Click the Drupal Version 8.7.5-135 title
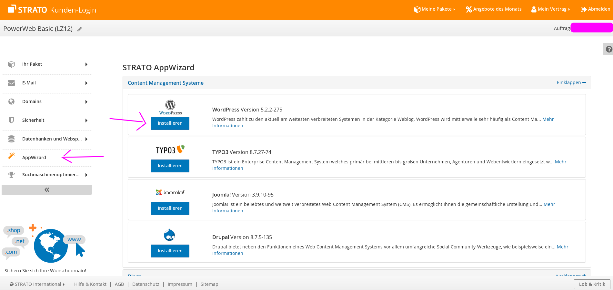The width and height of the screenshot is (613, 290). coord(242,237)
